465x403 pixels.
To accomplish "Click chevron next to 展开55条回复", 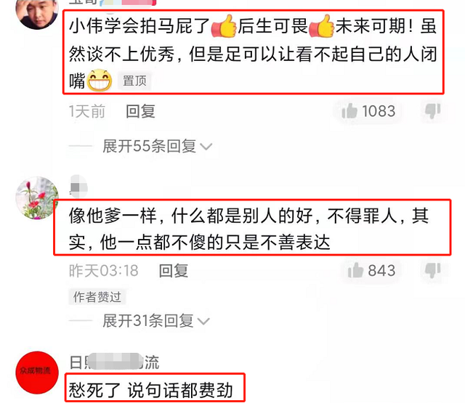I will [206, 147].
